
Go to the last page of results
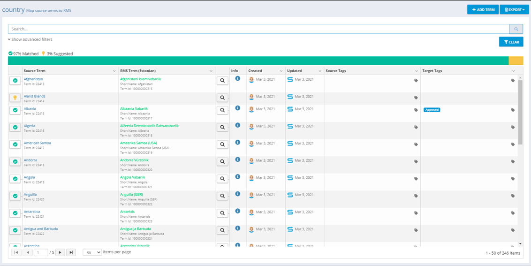tap(71, 252)
